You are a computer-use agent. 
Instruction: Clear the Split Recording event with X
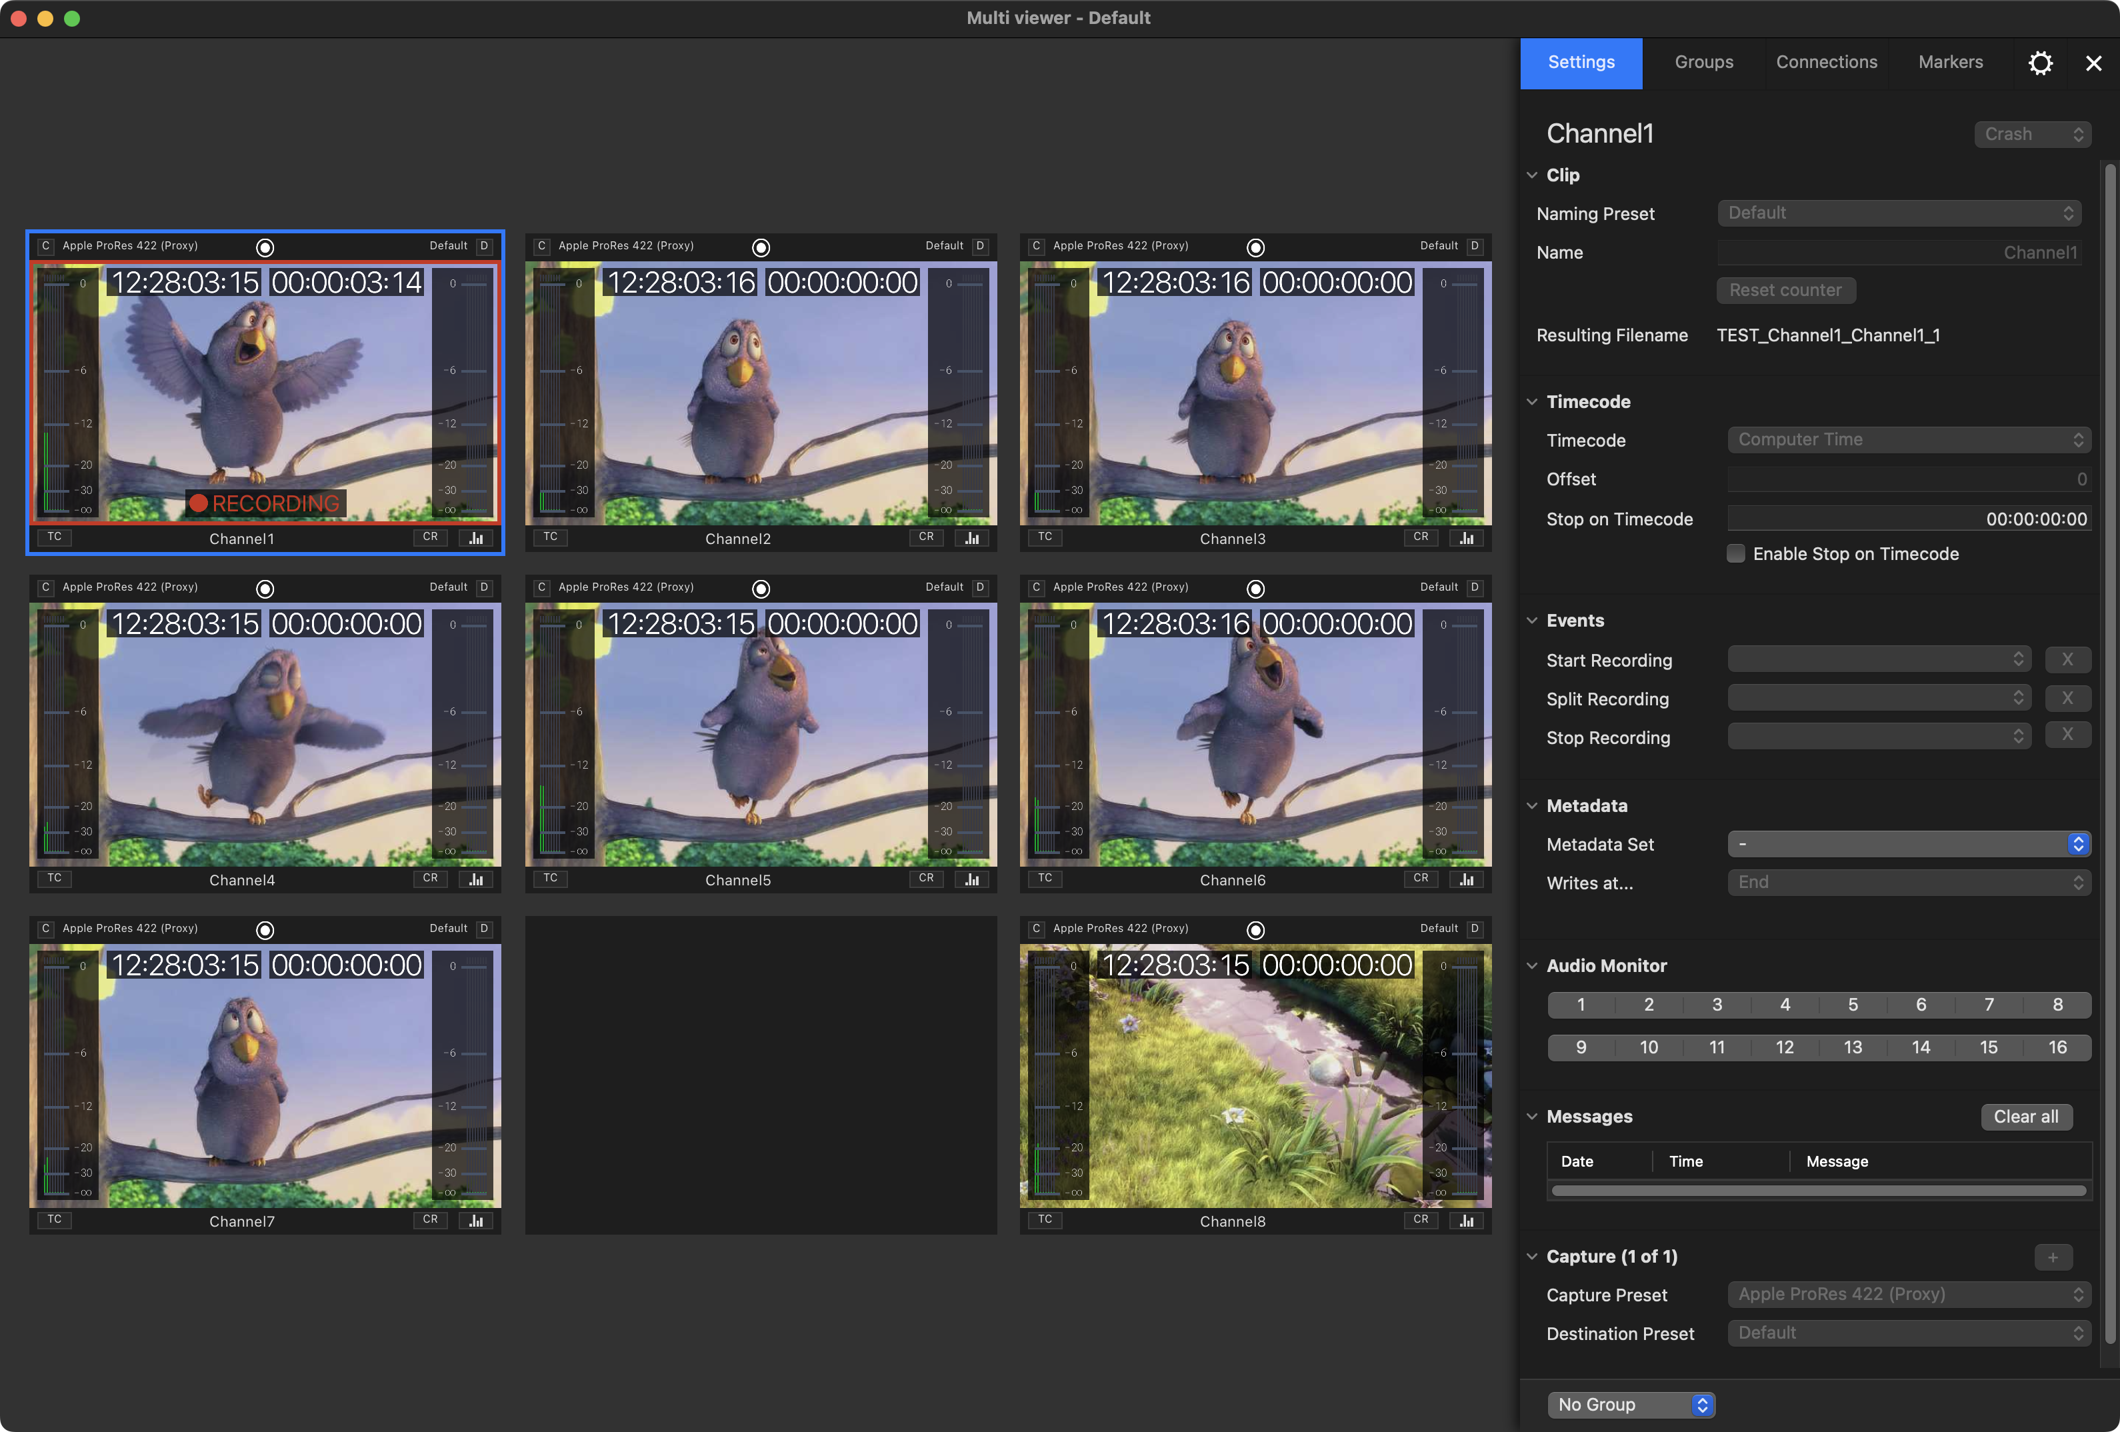tap(2067, 698)
